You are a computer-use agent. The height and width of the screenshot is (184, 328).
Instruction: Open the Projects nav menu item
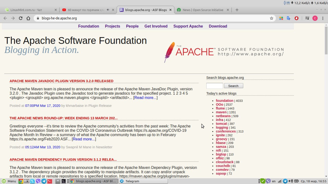[x=112, y=26]
